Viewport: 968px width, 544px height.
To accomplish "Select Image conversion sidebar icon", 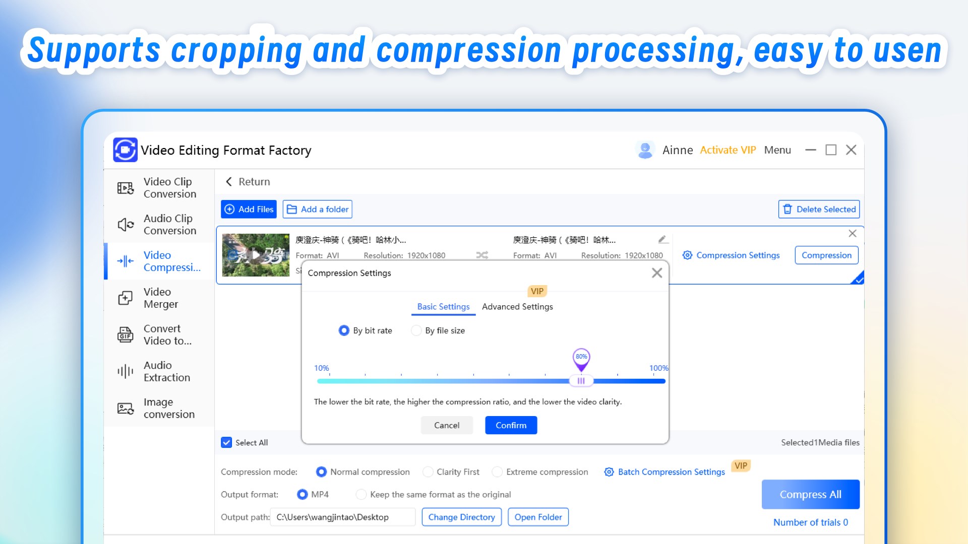I will [x=126, y=409].
